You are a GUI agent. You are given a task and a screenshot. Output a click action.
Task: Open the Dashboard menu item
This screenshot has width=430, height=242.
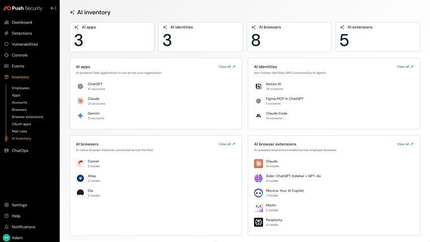pyautogui.click(x=21, y=23)
